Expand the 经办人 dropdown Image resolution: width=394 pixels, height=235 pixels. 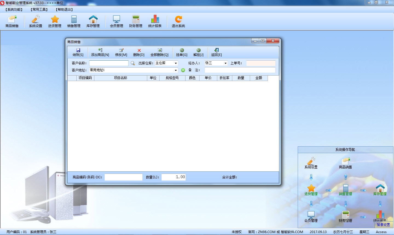coord(225,63)
